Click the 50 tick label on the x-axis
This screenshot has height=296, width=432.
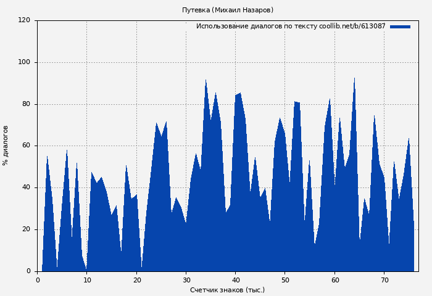click(x=285, y=280)
